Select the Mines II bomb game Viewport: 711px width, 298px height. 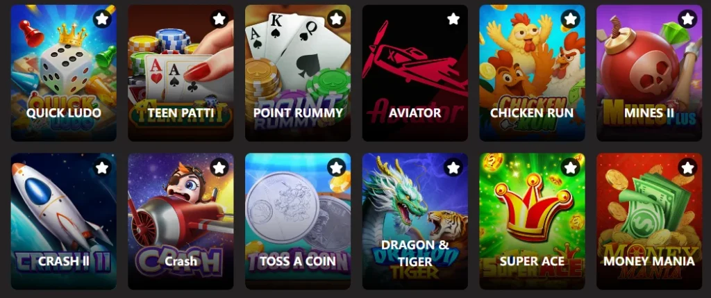coord(649,73)
